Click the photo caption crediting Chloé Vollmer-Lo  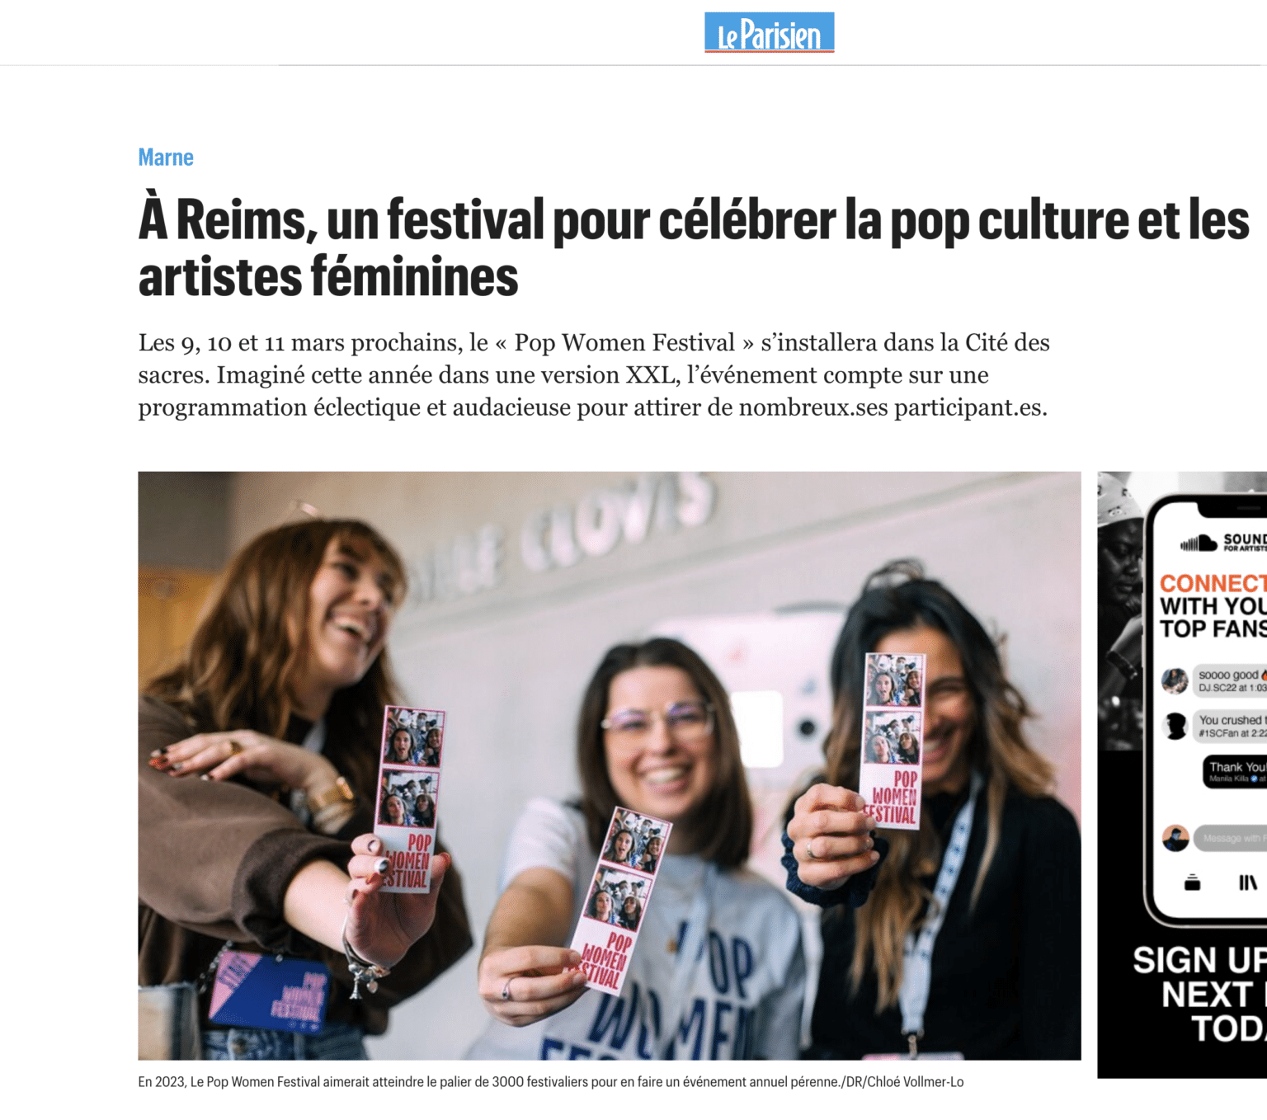point(550,1081)
